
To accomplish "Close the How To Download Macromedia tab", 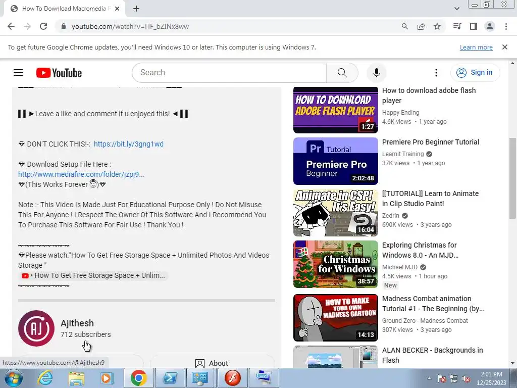I will pyautogui.click(x=117, y=9).
